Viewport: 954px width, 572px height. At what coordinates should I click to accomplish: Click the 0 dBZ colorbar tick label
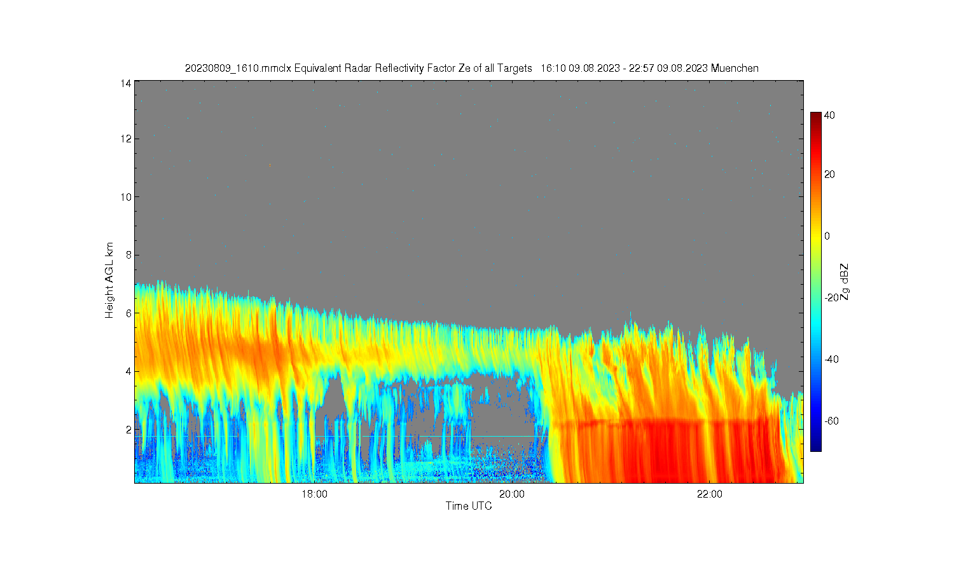pos(827,236)
